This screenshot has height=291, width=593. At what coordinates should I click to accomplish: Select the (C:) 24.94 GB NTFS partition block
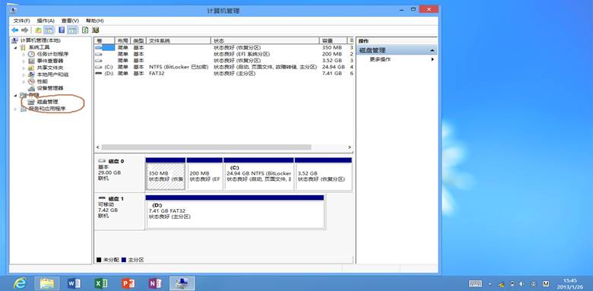tap(258, 174)
